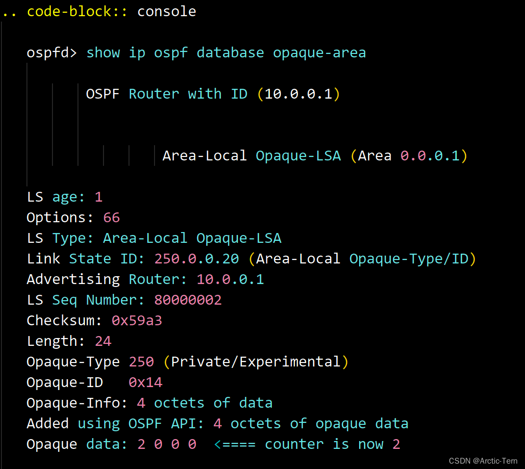This screenshot has width=525, height=469.
Task: Select the show ip ospf database opaque-area command
Action: tap(226, 52)
